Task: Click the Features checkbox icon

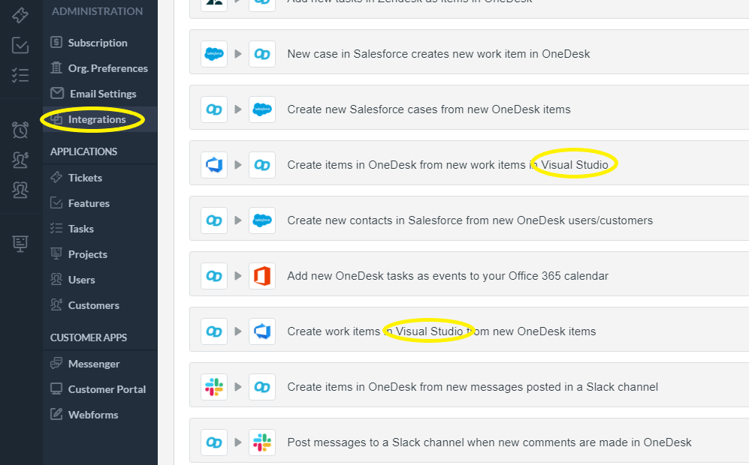Action: pyautogui.click(x=56, y=202)
